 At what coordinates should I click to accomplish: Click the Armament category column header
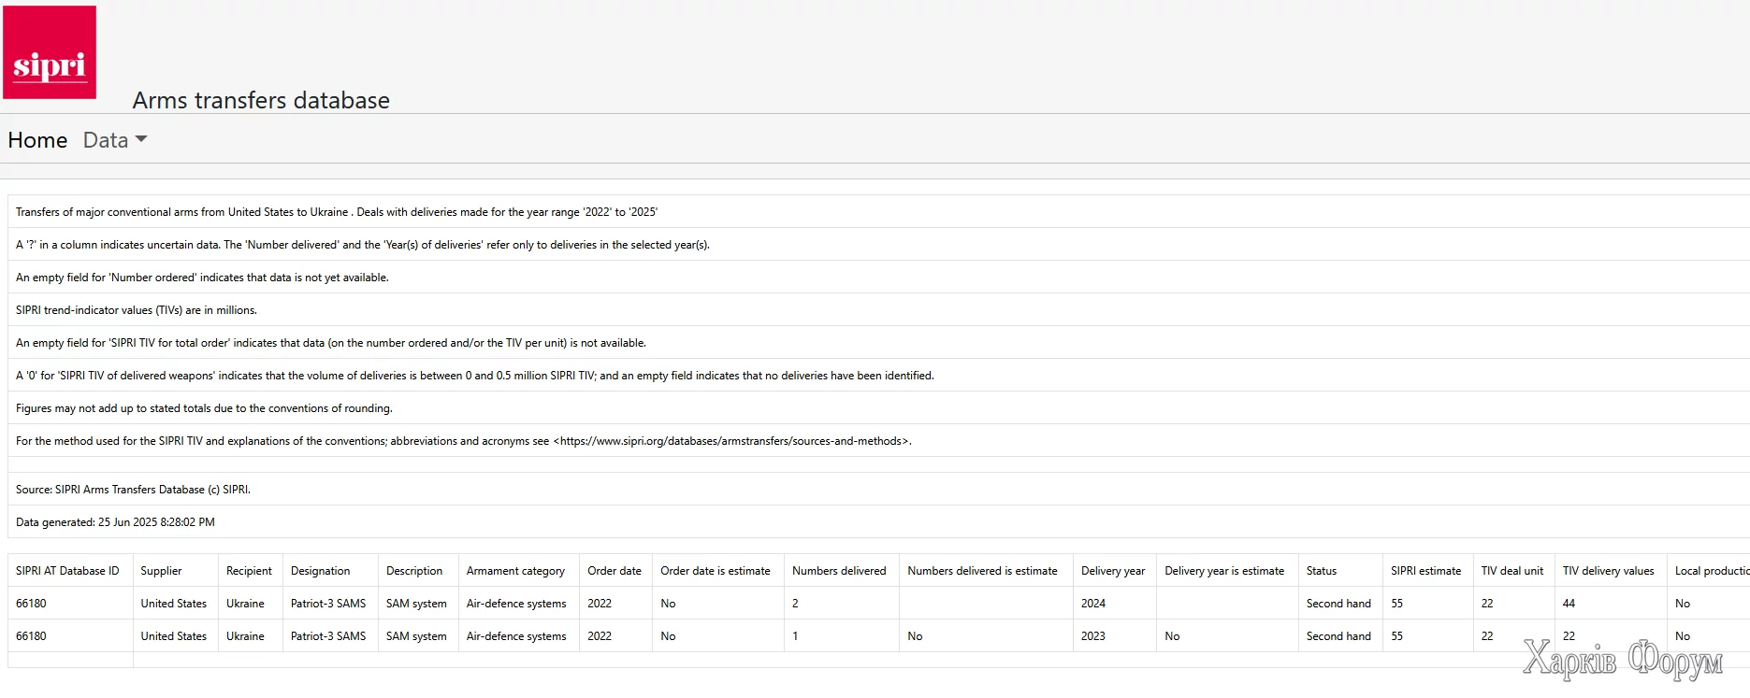pos(515,571)
